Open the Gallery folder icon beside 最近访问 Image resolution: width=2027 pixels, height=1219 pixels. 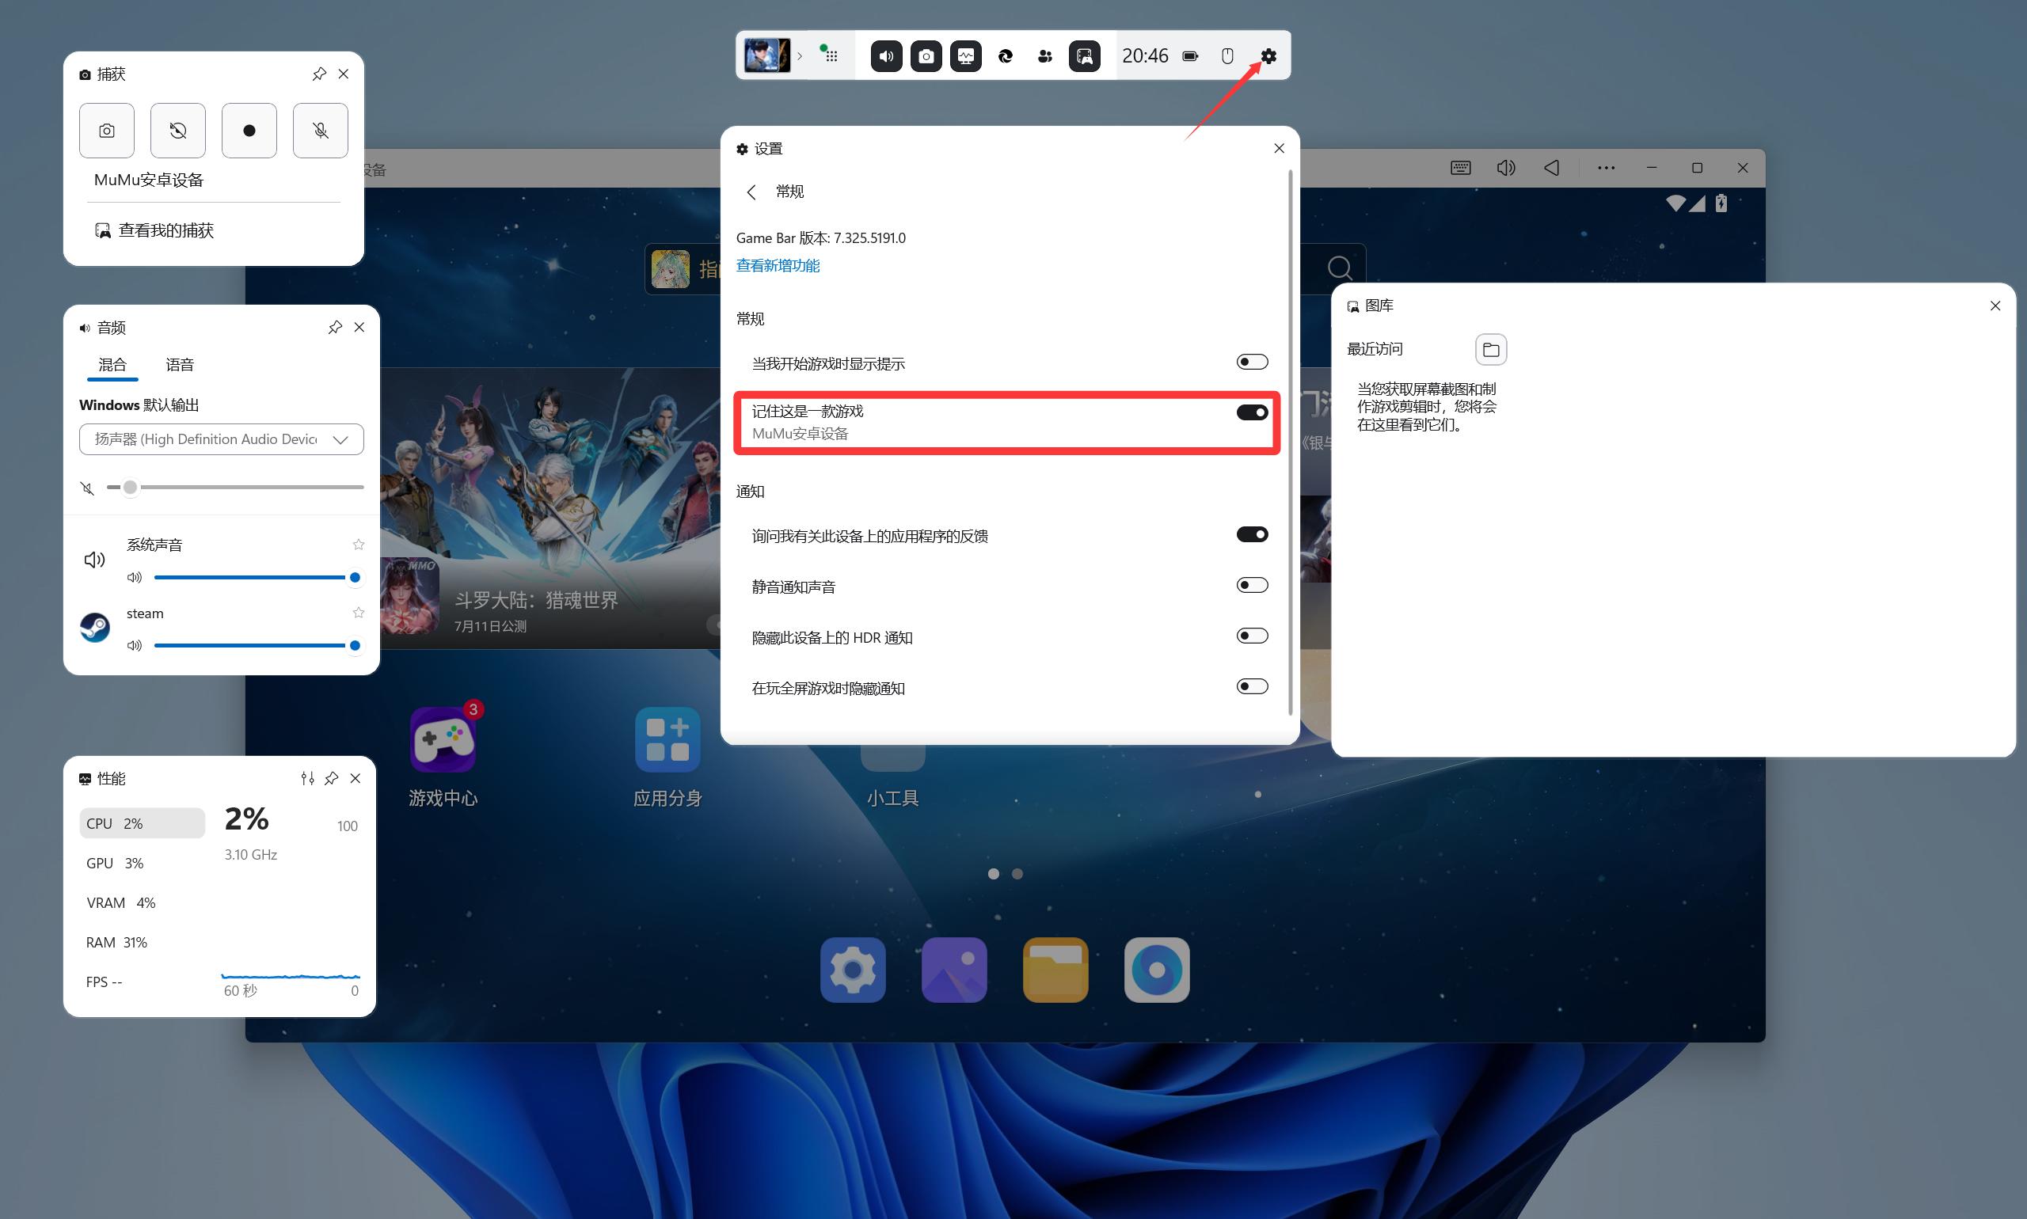[x=1490, y=349]
